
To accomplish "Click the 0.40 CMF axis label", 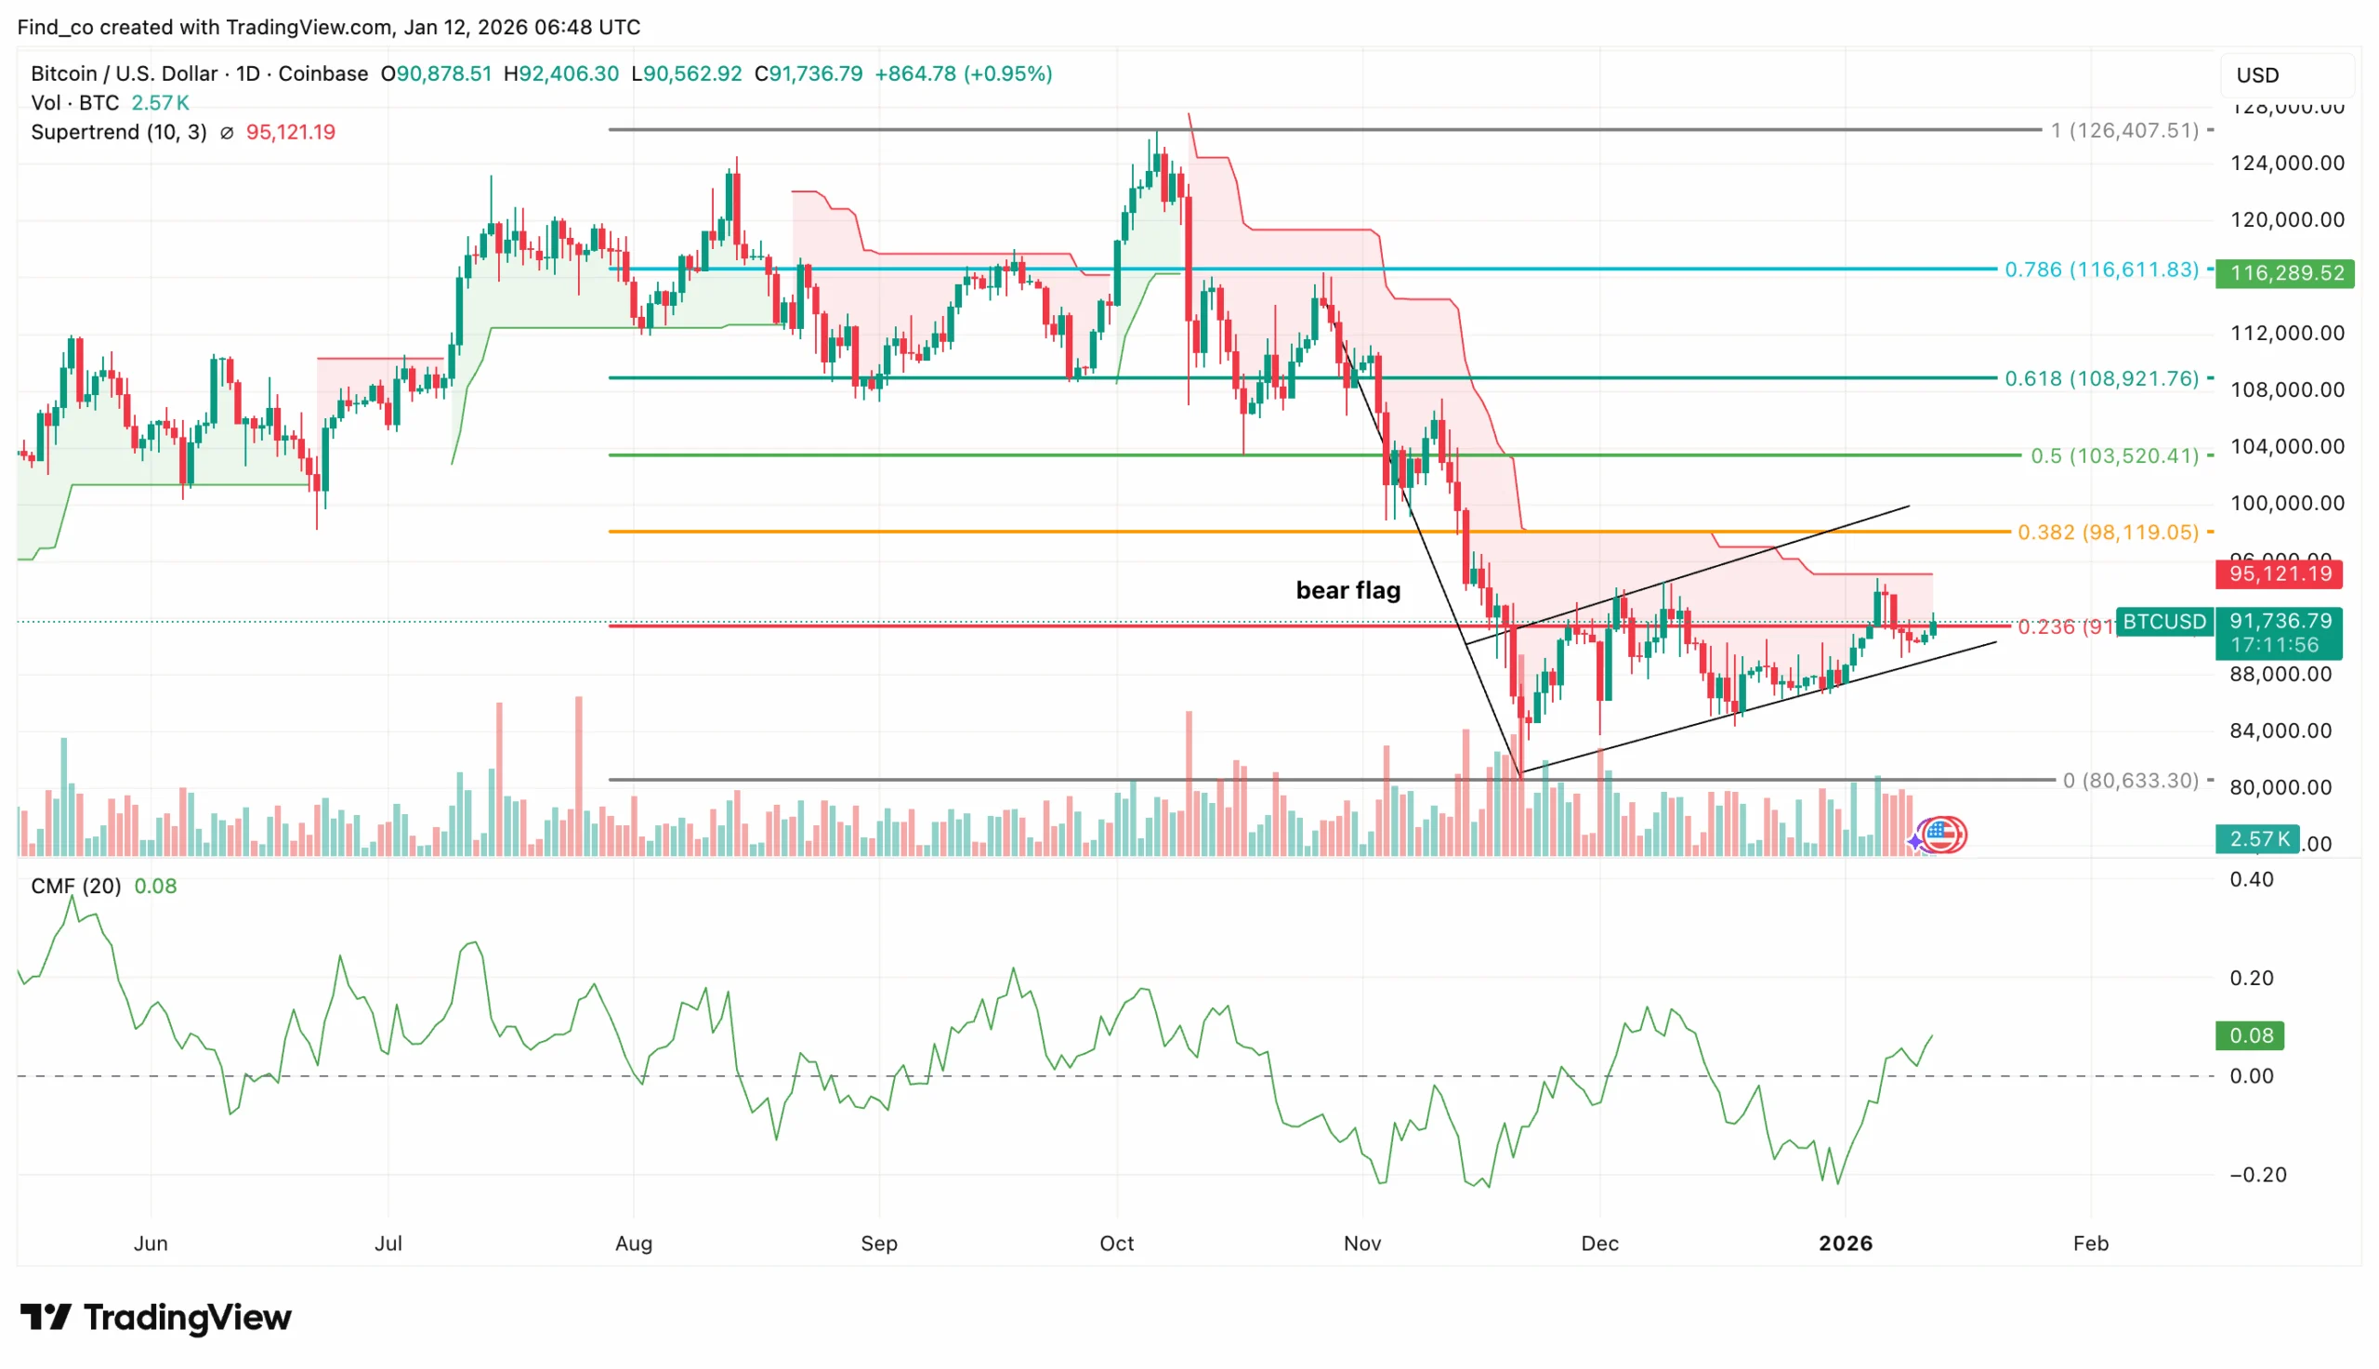I will coord(2252,879).
